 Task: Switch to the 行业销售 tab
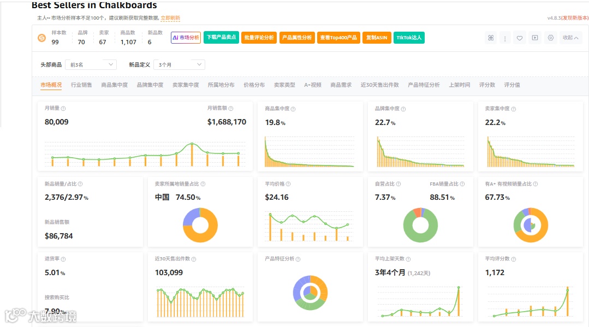coord(81,85)
